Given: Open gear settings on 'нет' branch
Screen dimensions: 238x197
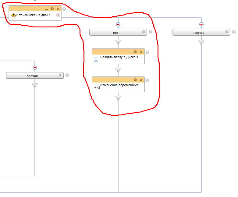Looking at the screenshot, I should 144,32.
